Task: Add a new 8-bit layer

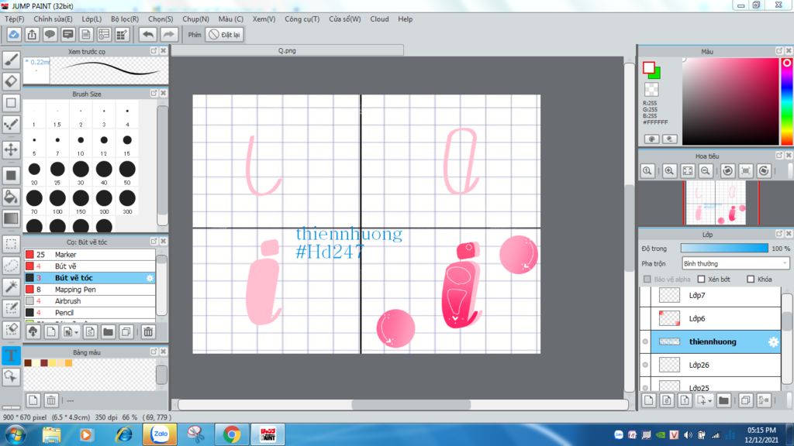Action: [x=667, y=400]
